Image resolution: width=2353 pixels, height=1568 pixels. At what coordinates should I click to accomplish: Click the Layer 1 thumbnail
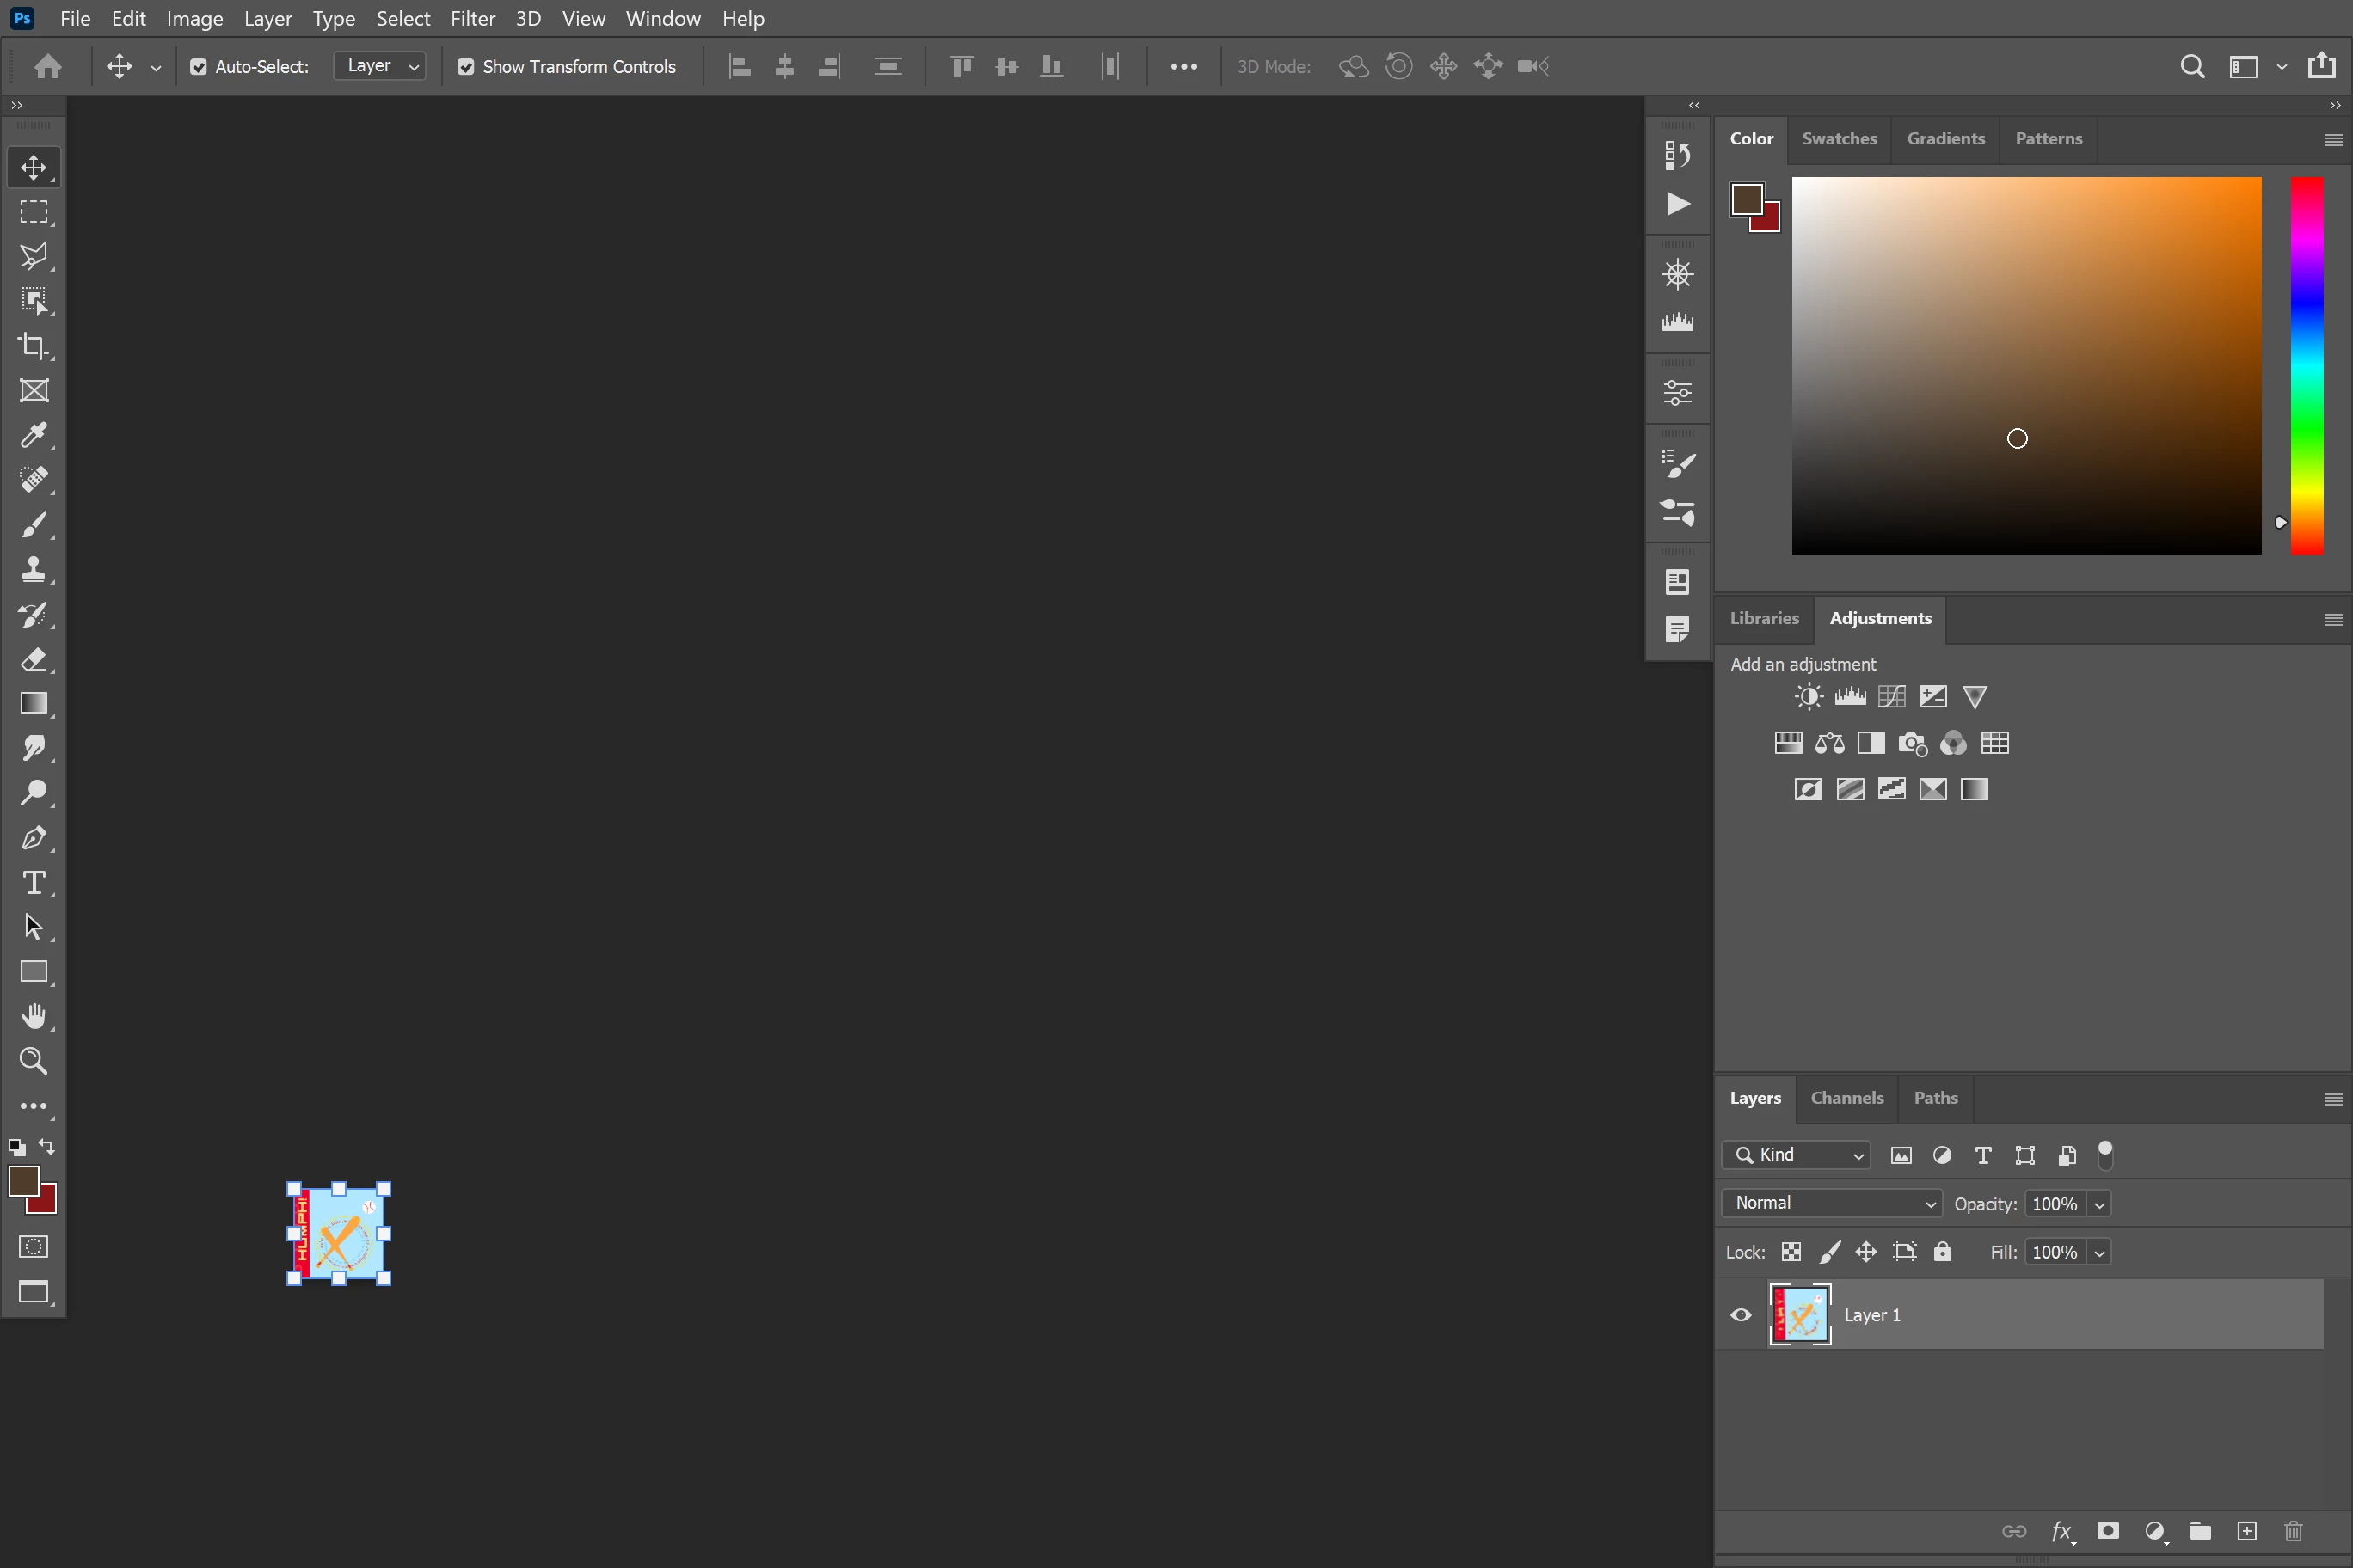[1800, 1315]
